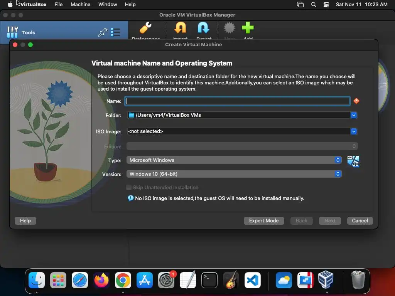Open the VirtualBox menu in menu bar

click(x=33, y=5)
